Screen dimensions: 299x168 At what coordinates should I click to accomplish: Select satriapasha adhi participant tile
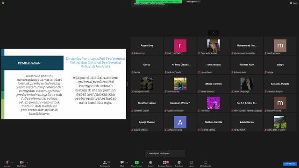pos(147,84)
